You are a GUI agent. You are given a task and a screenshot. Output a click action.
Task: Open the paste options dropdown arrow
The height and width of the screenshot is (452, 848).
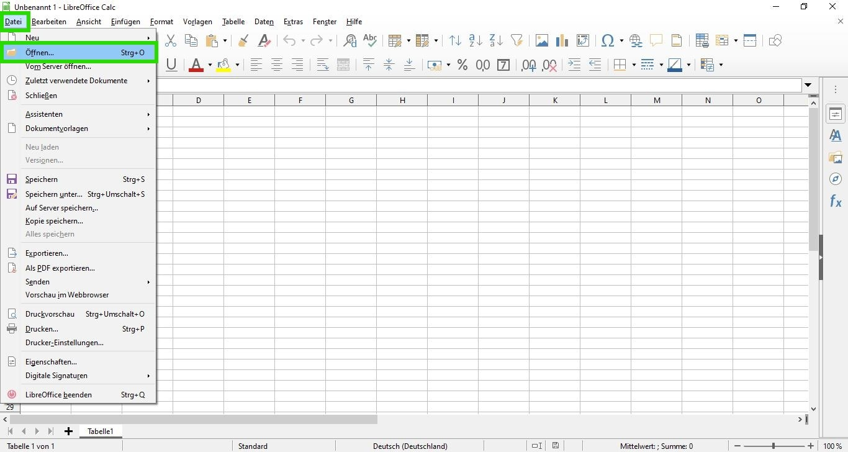(x=224, y=41)
